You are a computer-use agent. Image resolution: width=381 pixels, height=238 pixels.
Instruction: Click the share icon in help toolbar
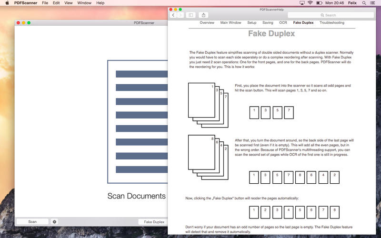[x=204, y=15]
